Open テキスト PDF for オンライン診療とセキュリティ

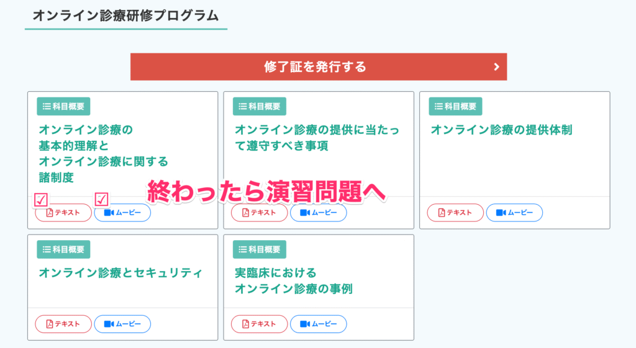(63, 324)
